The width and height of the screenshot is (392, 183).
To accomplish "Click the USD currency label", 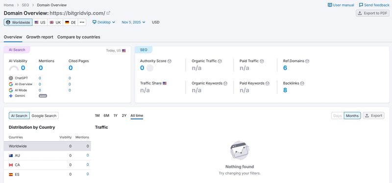I will (x=156, y=22).
